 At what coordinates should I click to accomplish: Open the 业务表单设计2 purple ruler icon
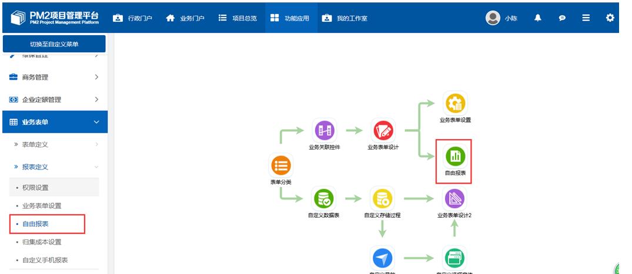click(x=454, y=198)
